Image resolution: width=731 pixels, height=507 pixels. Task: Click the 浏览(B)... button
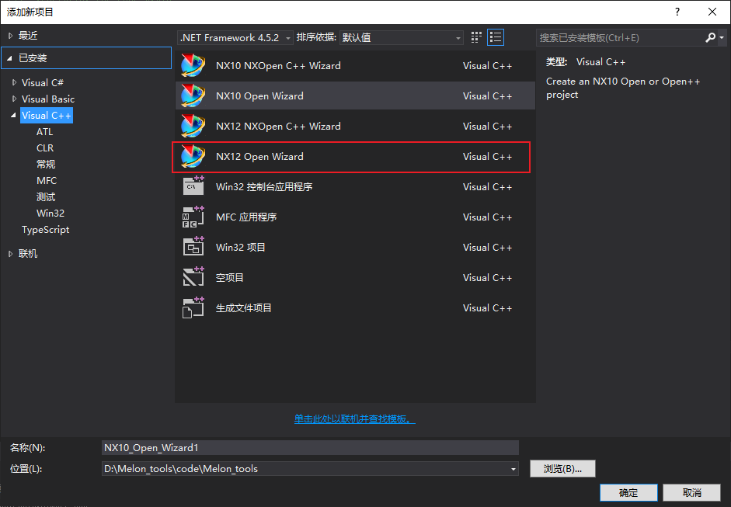tap(562, 469)
